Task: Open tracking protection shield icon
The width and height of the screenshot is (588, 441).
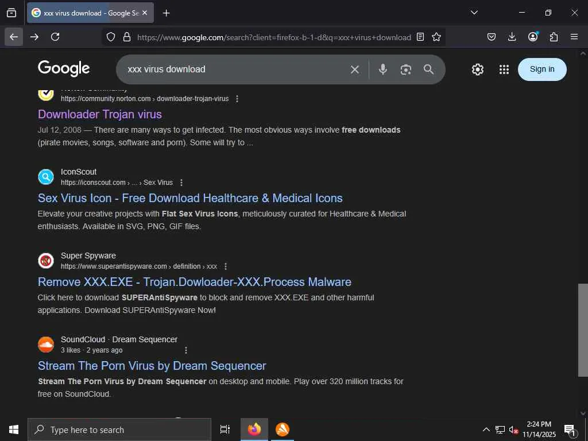Action: coord(111,37)
